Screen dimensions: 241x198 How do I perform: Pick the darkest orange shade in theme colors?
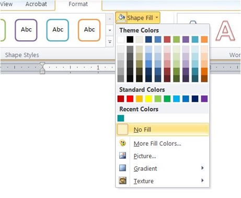(204, 78)
